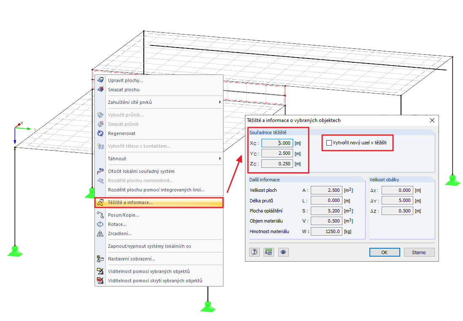Click Hmotnost materiálu W value field
The height and width of the screenshot is (321, 463).
point(326,231)
